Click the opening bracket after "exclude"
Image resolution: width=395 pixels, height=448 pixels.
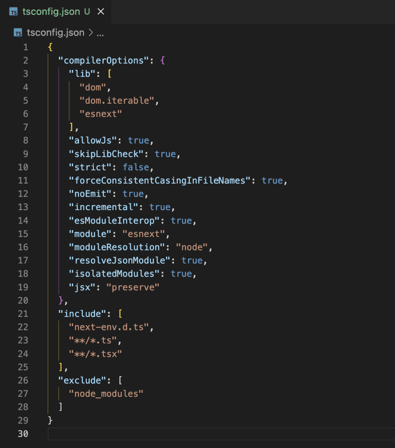(x=120, y=381)
